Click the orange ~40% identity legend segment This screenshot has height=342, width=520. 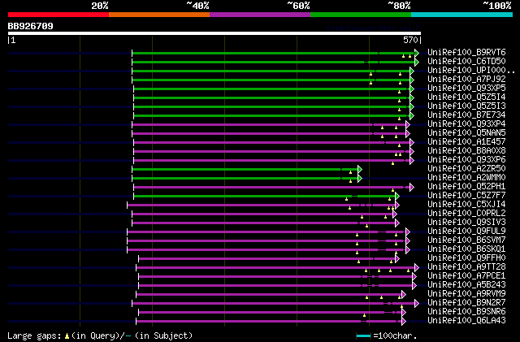pyautogui.click(x=159, y=15)
